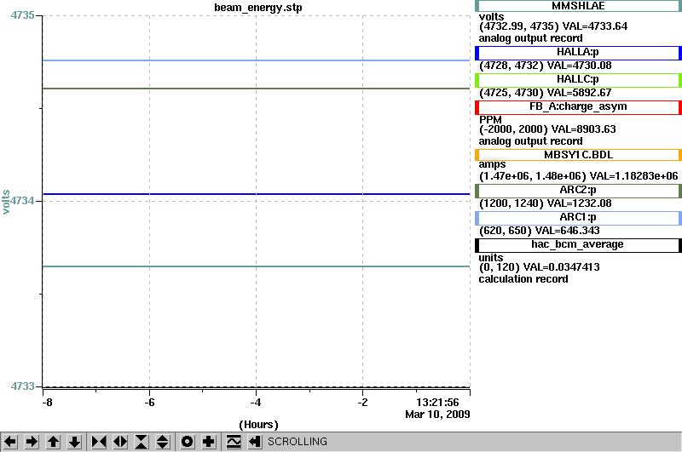The width and height of the screenshot is (682, 452).
Task: Click the arrow-to-bar scroll mode icon
Action: click(x=254, y=442)
